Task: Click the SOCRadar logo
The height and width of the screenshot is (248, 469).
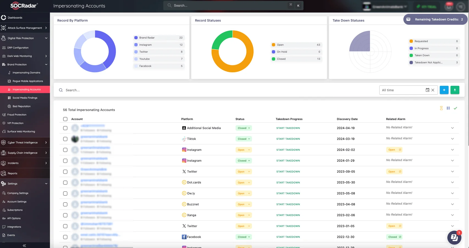Action: [x=24, y=5]
